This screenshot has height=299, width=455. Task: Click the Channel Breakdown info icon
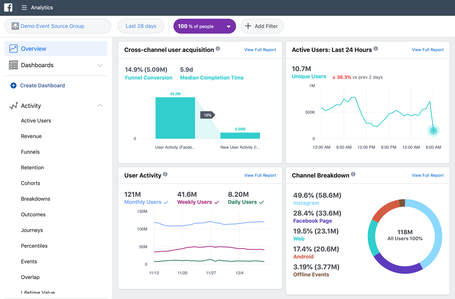[353, 174]
